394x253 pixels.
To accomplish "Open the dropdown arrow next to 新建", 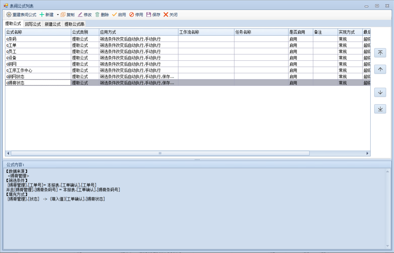I will coord(58,15).
